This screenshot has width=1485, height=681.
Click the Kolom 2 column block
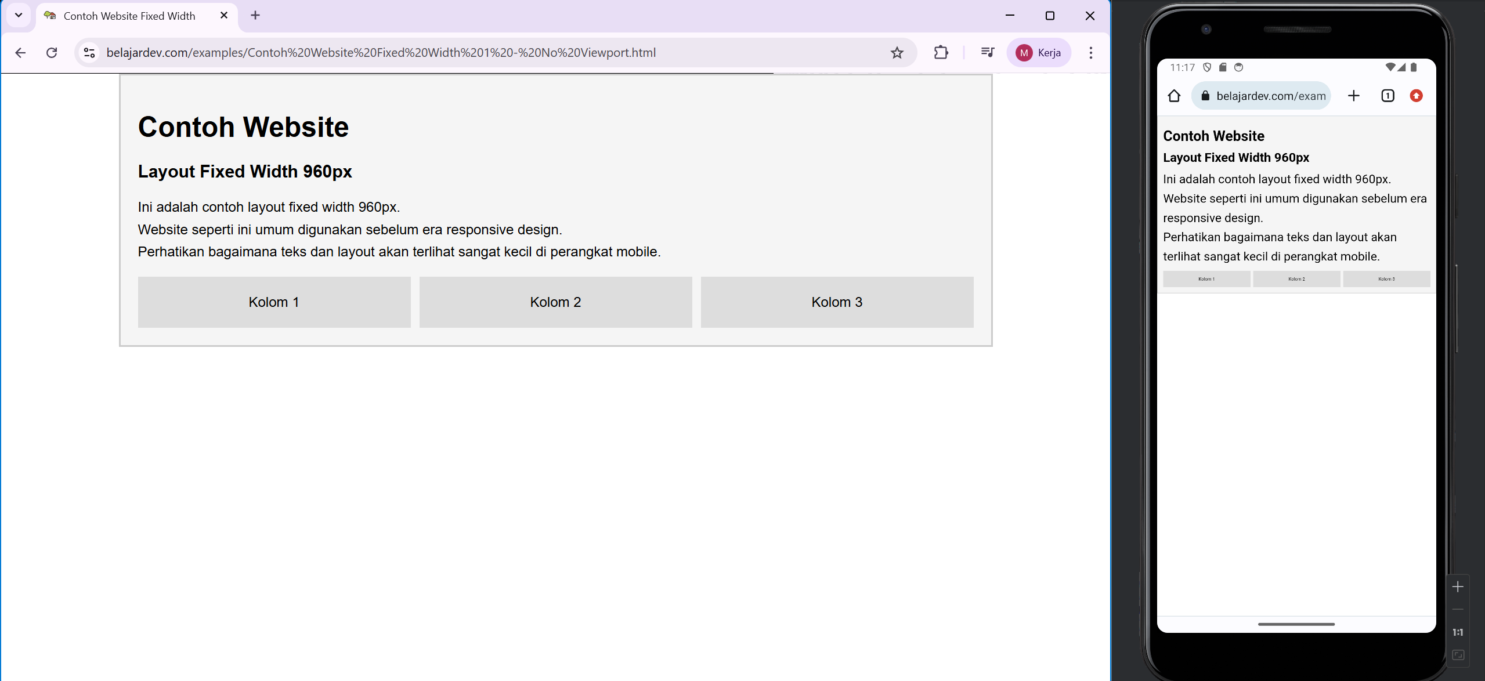pyautogui.click(x=555, y=302)
